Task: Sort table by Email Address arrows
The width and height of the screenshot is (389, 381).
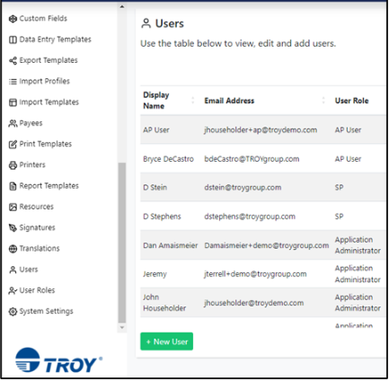Action: pos(323,101)
